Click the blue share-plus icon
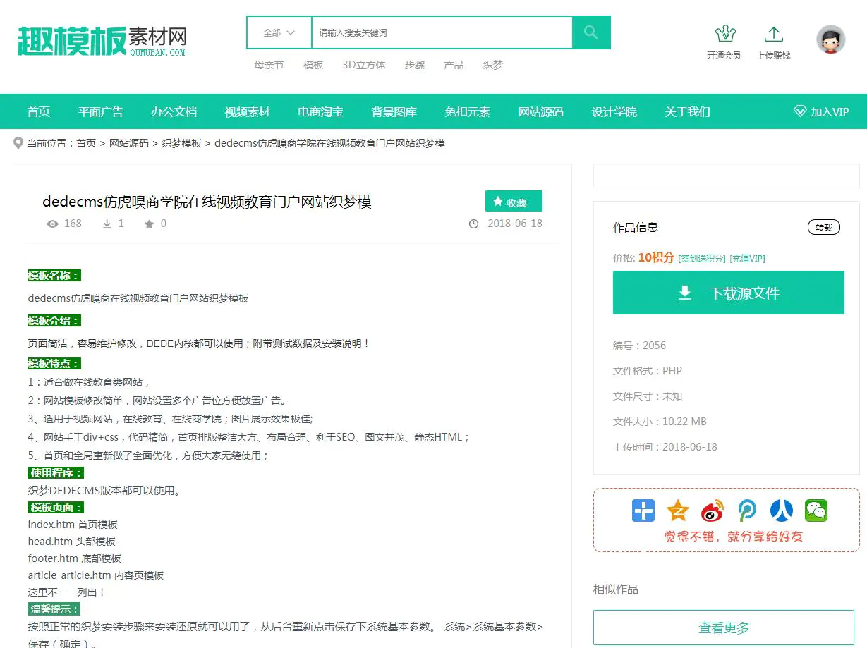 pyautogui.click(x=643, y=511)
